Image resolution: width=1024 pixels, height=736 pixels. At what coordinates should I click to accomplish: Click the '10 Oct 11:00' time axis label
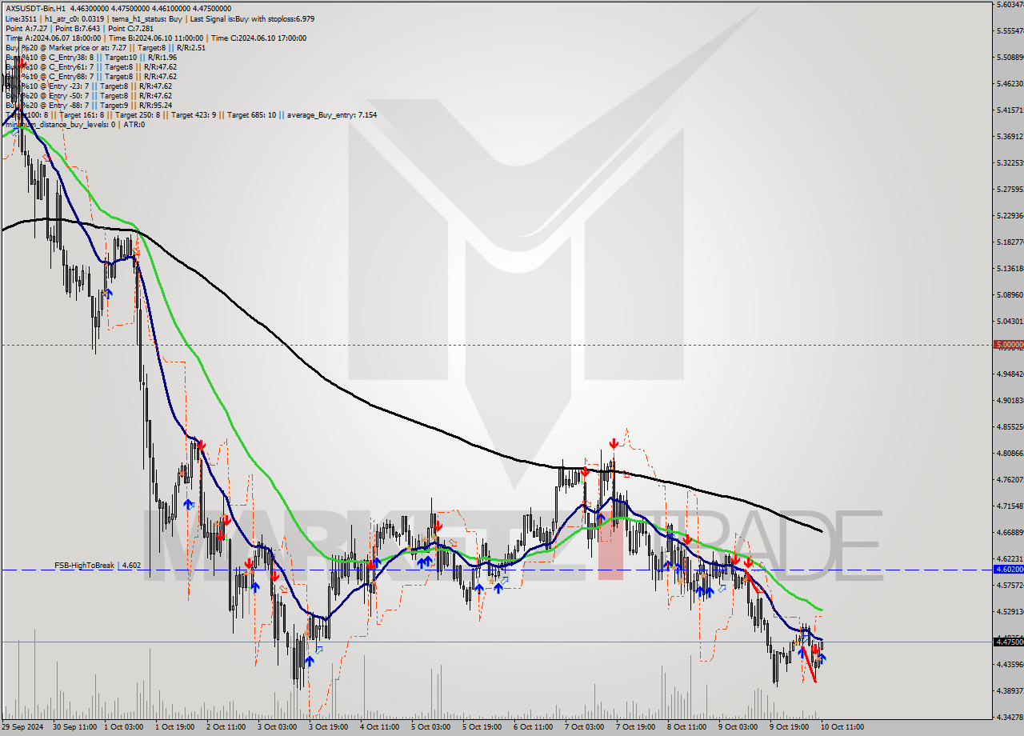pyautogui.click(x=842, y=726)
